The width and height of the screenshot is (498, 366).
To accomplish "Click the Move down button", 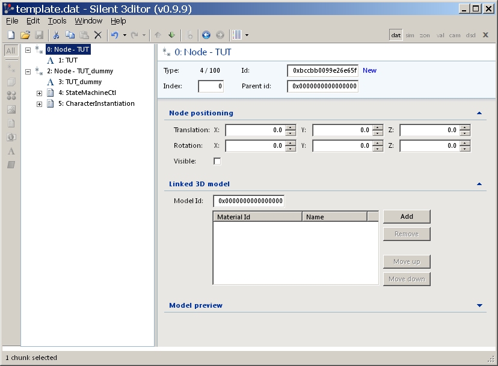I will pos(407,279).
